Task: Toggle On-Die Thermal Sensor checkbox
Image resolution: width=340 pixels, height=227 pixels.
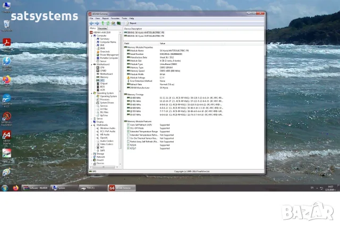Action: 128,138
